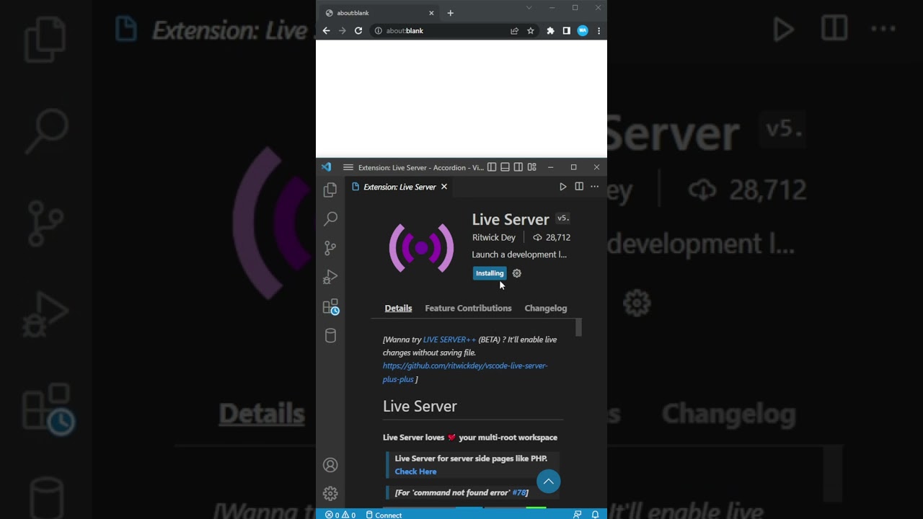This screenshot has height=519, width=923.
Task: Open Source Control view in activity bar
Action: (x=330, y=248)
